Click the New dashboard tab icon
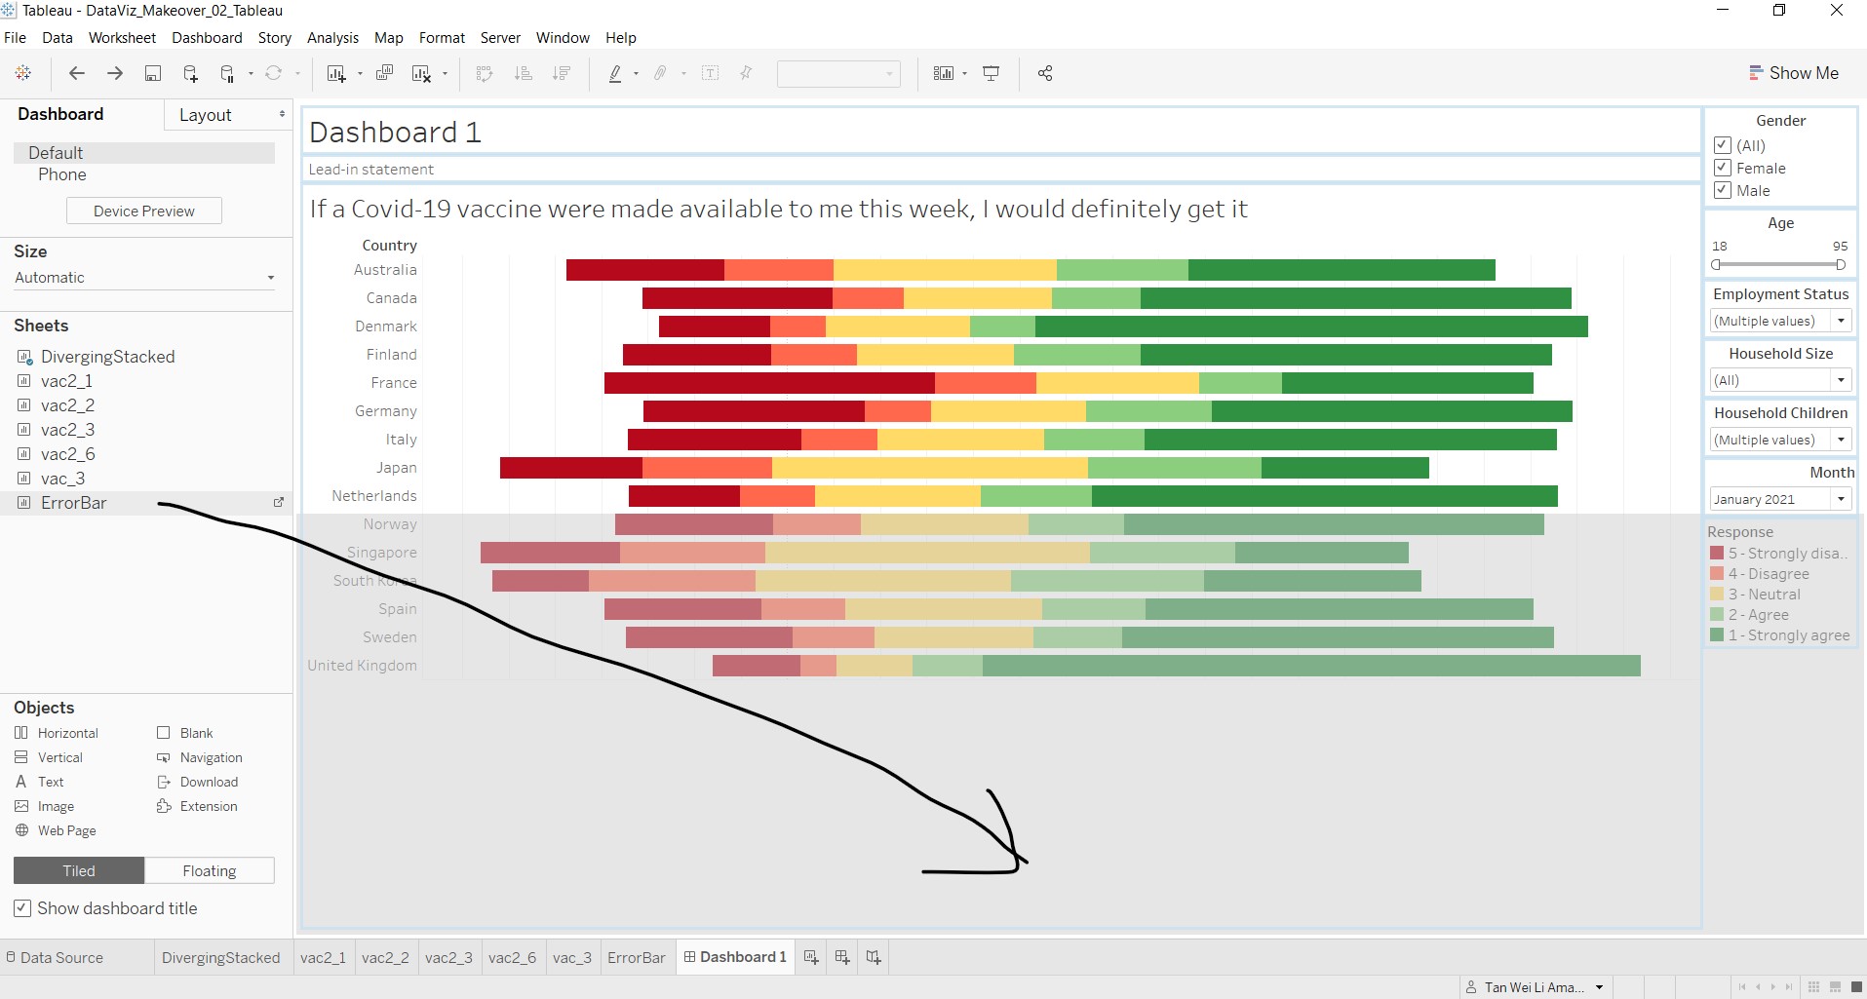The width and height of the screenshot is (1867, 999). point(842,957)
